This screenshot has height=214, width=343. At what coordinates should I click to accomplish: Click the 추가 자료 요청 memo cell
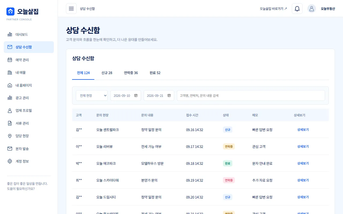(x=262, y=180)
